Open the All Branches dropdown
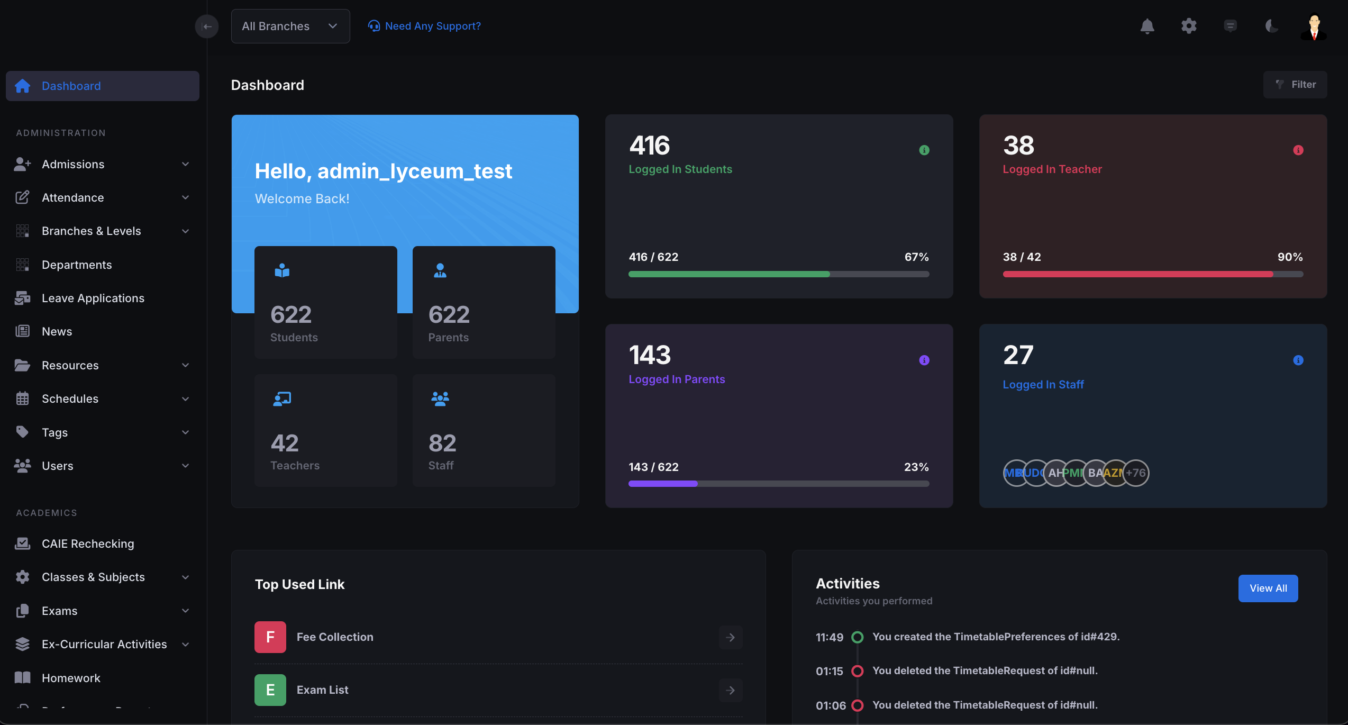Screen dimensions: 1348x725 [290, 26]
